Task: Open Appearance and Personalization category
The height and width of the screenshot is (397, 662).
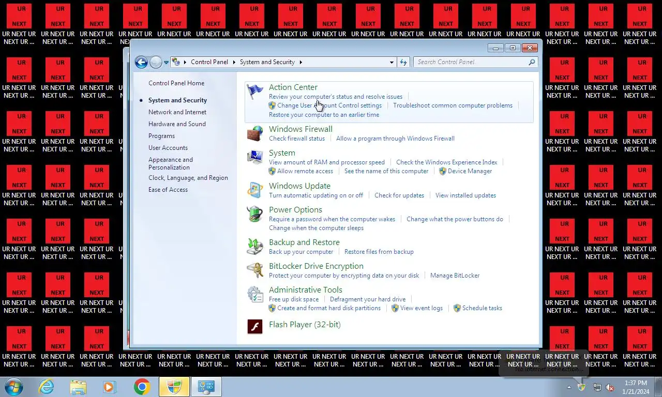Action: [x=171, y=163]
